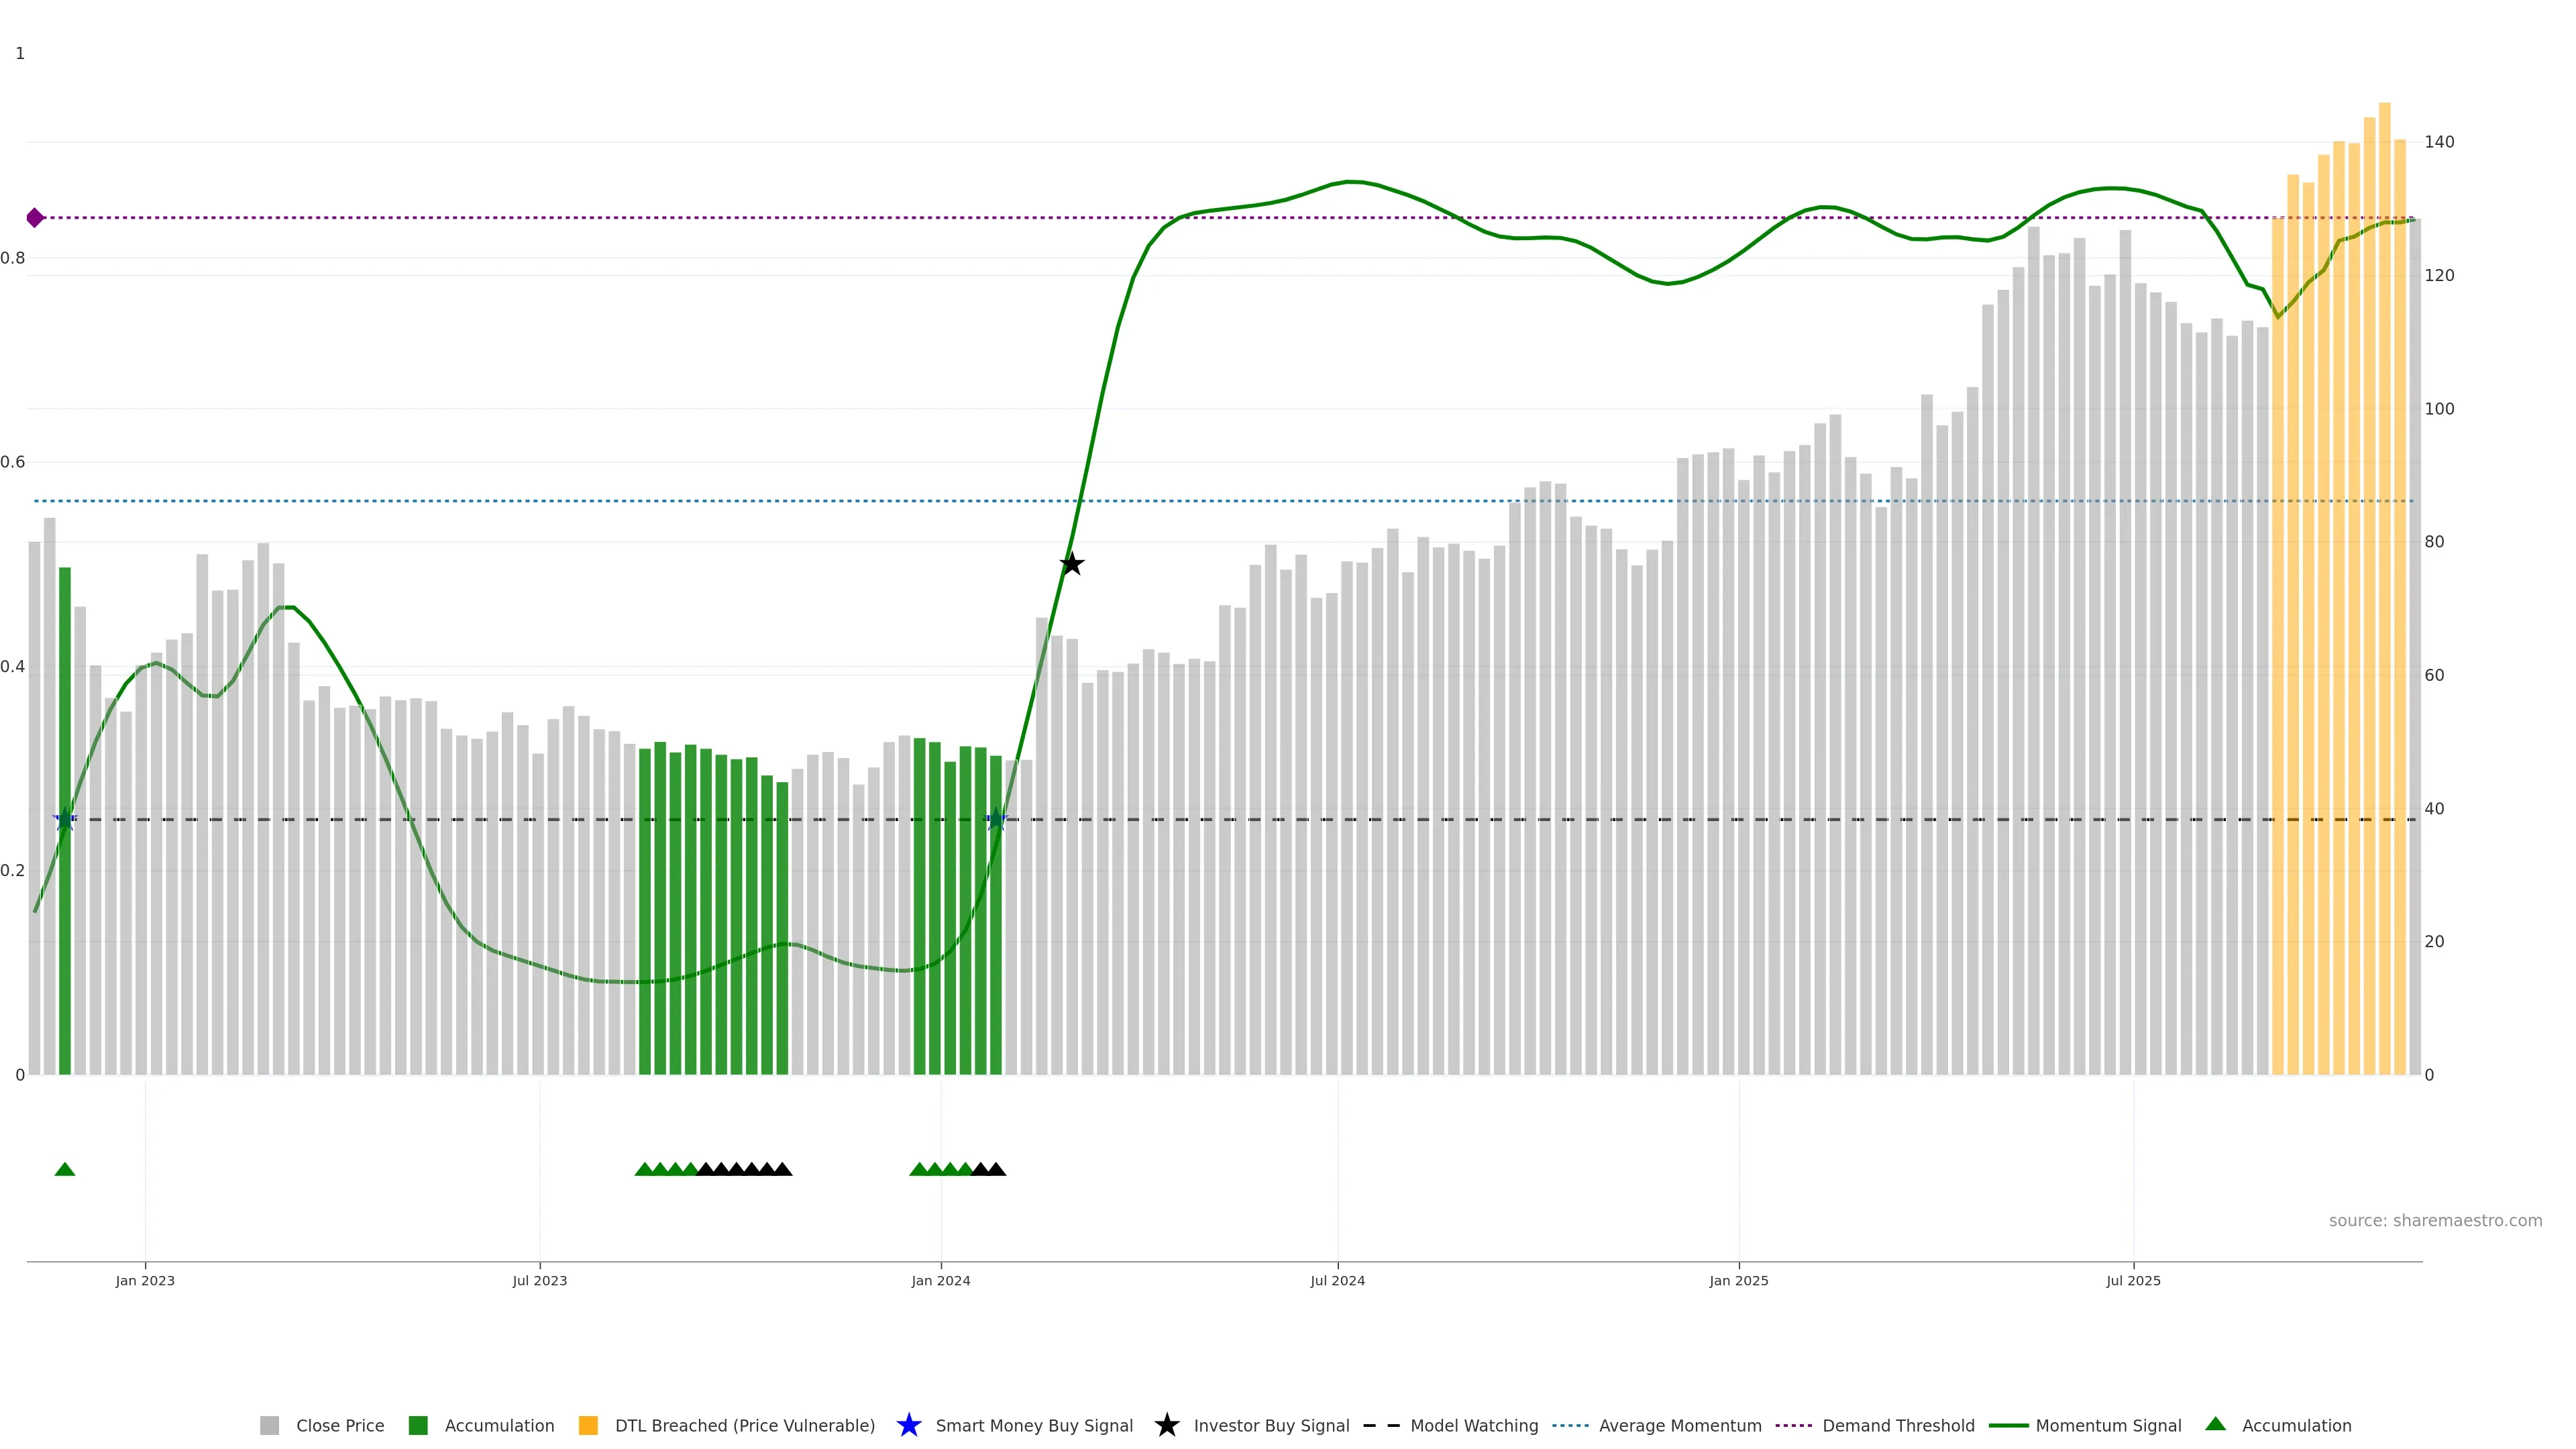
Task: Toggle Average Momentum legend entry
Action: (x=1679, y=1426)
